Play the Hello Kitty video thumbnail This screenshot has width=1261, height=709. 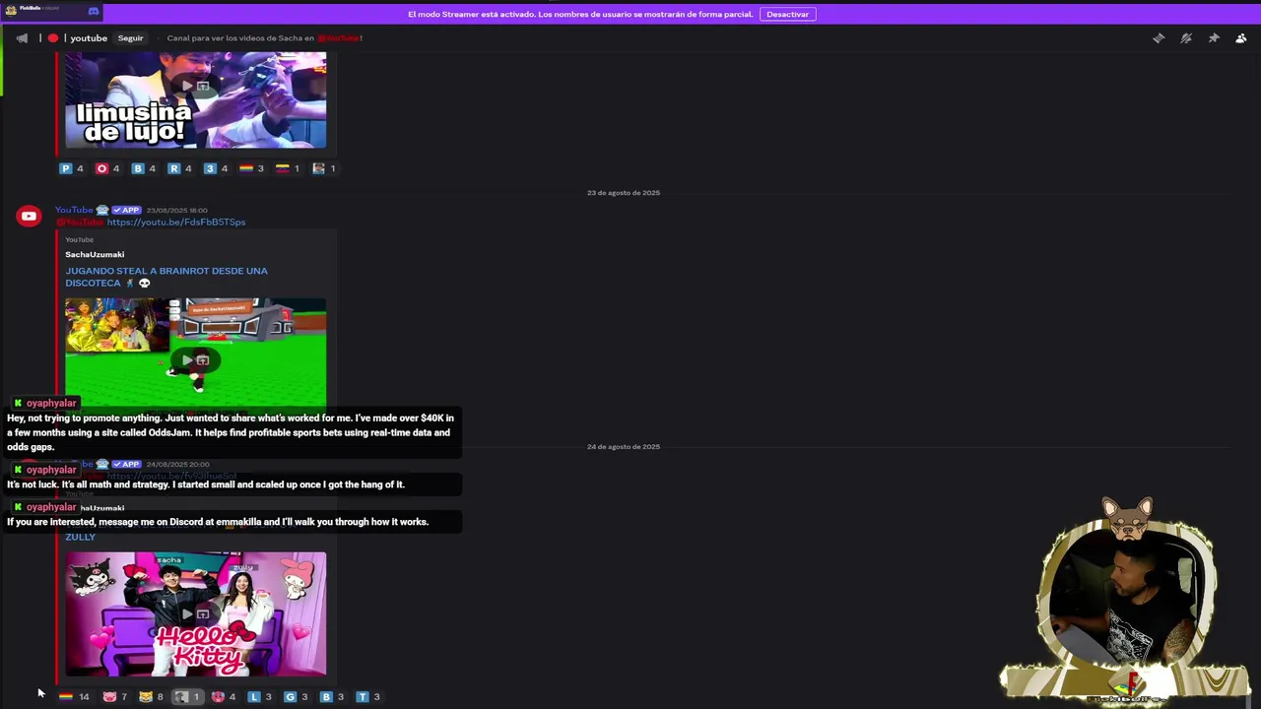[195, 614]
